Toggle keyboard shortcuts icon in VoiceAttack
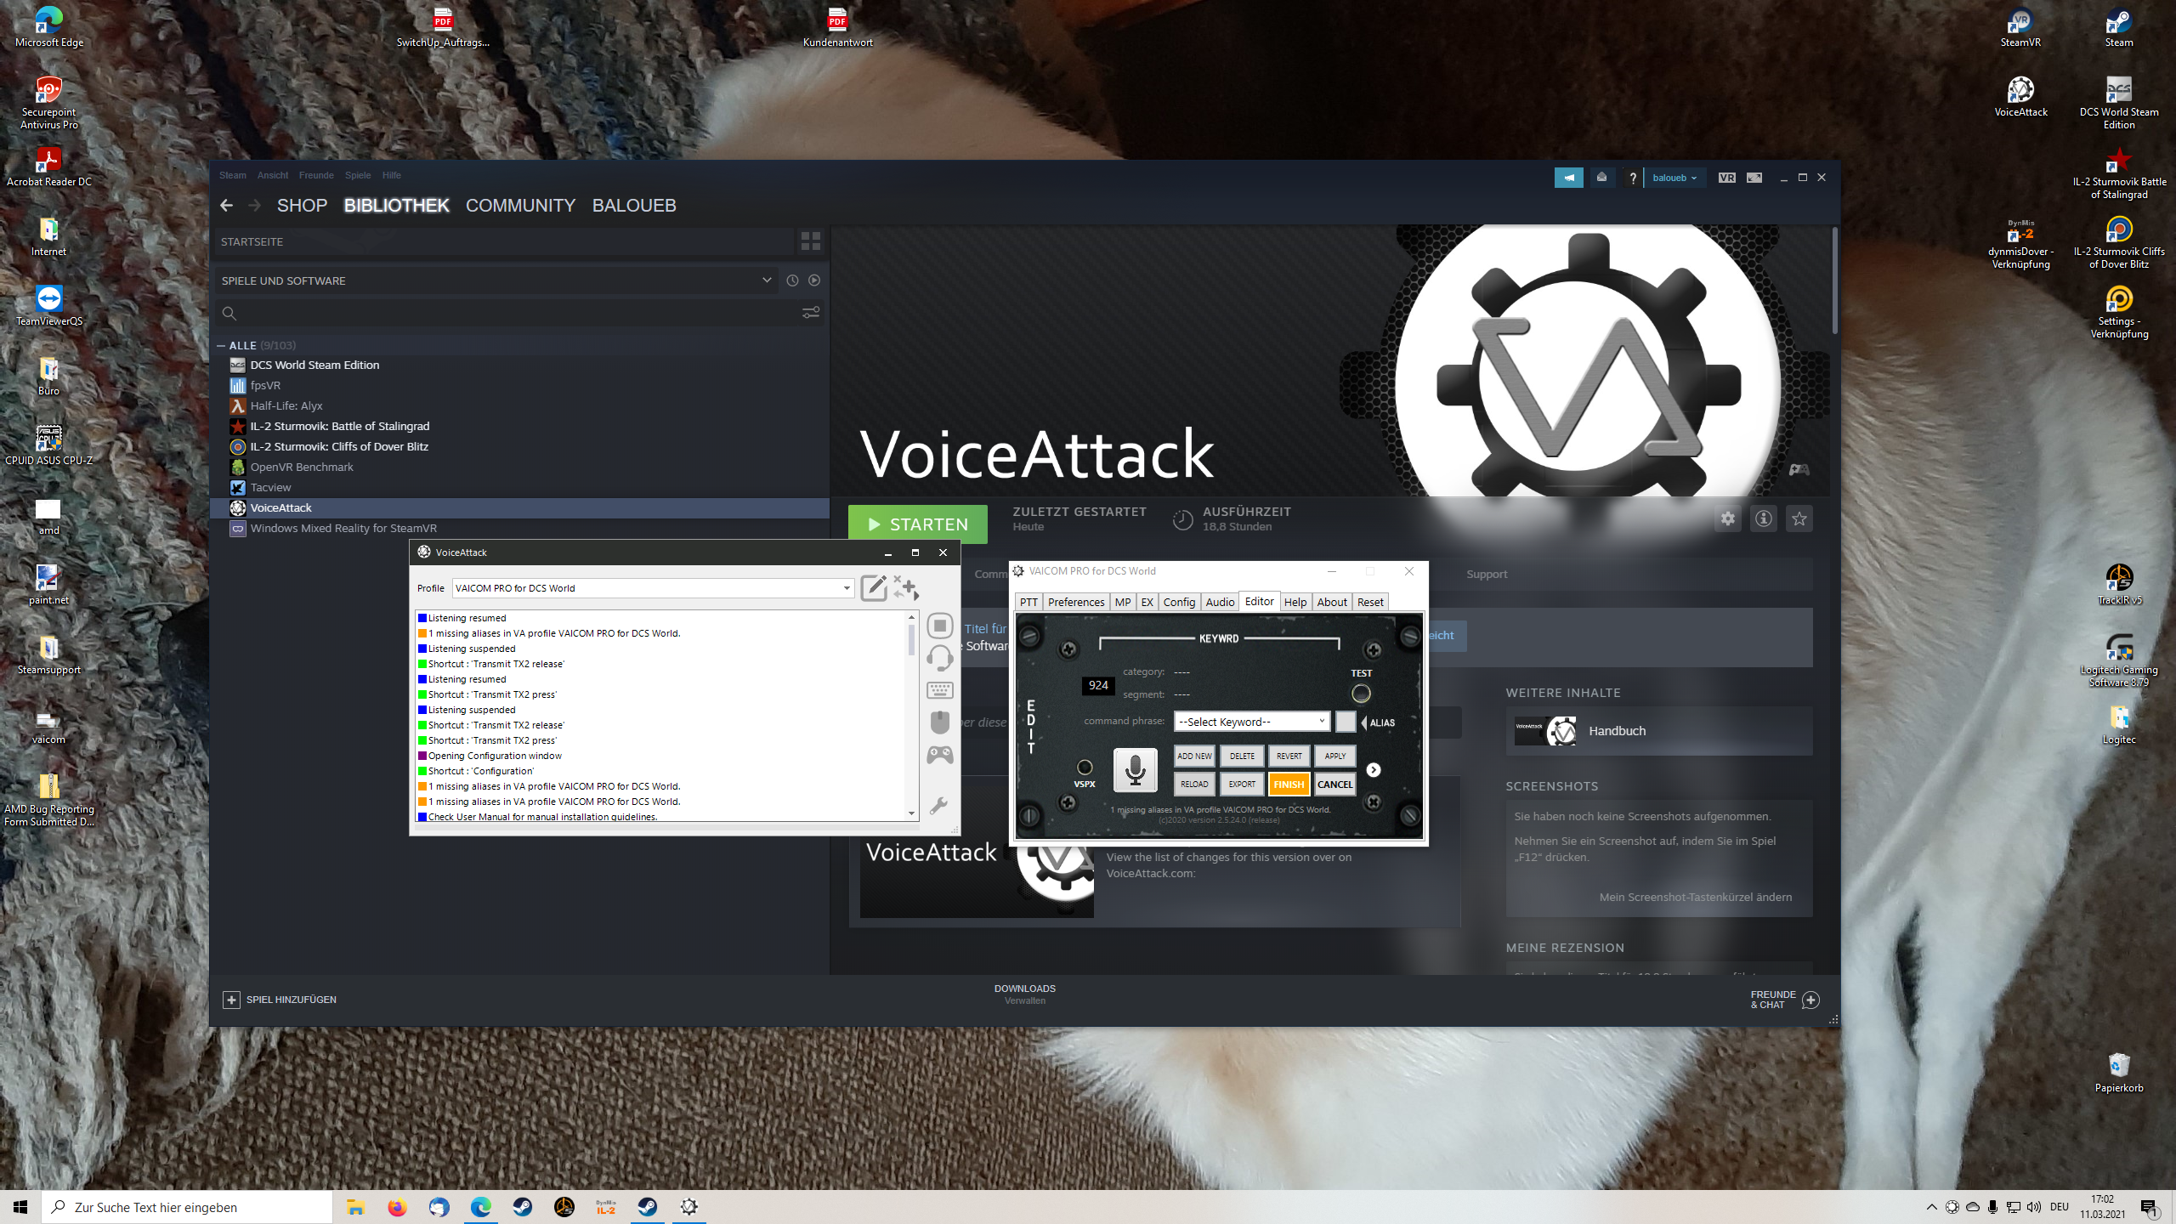The image size is (2176, 1224). click(939, 690)
